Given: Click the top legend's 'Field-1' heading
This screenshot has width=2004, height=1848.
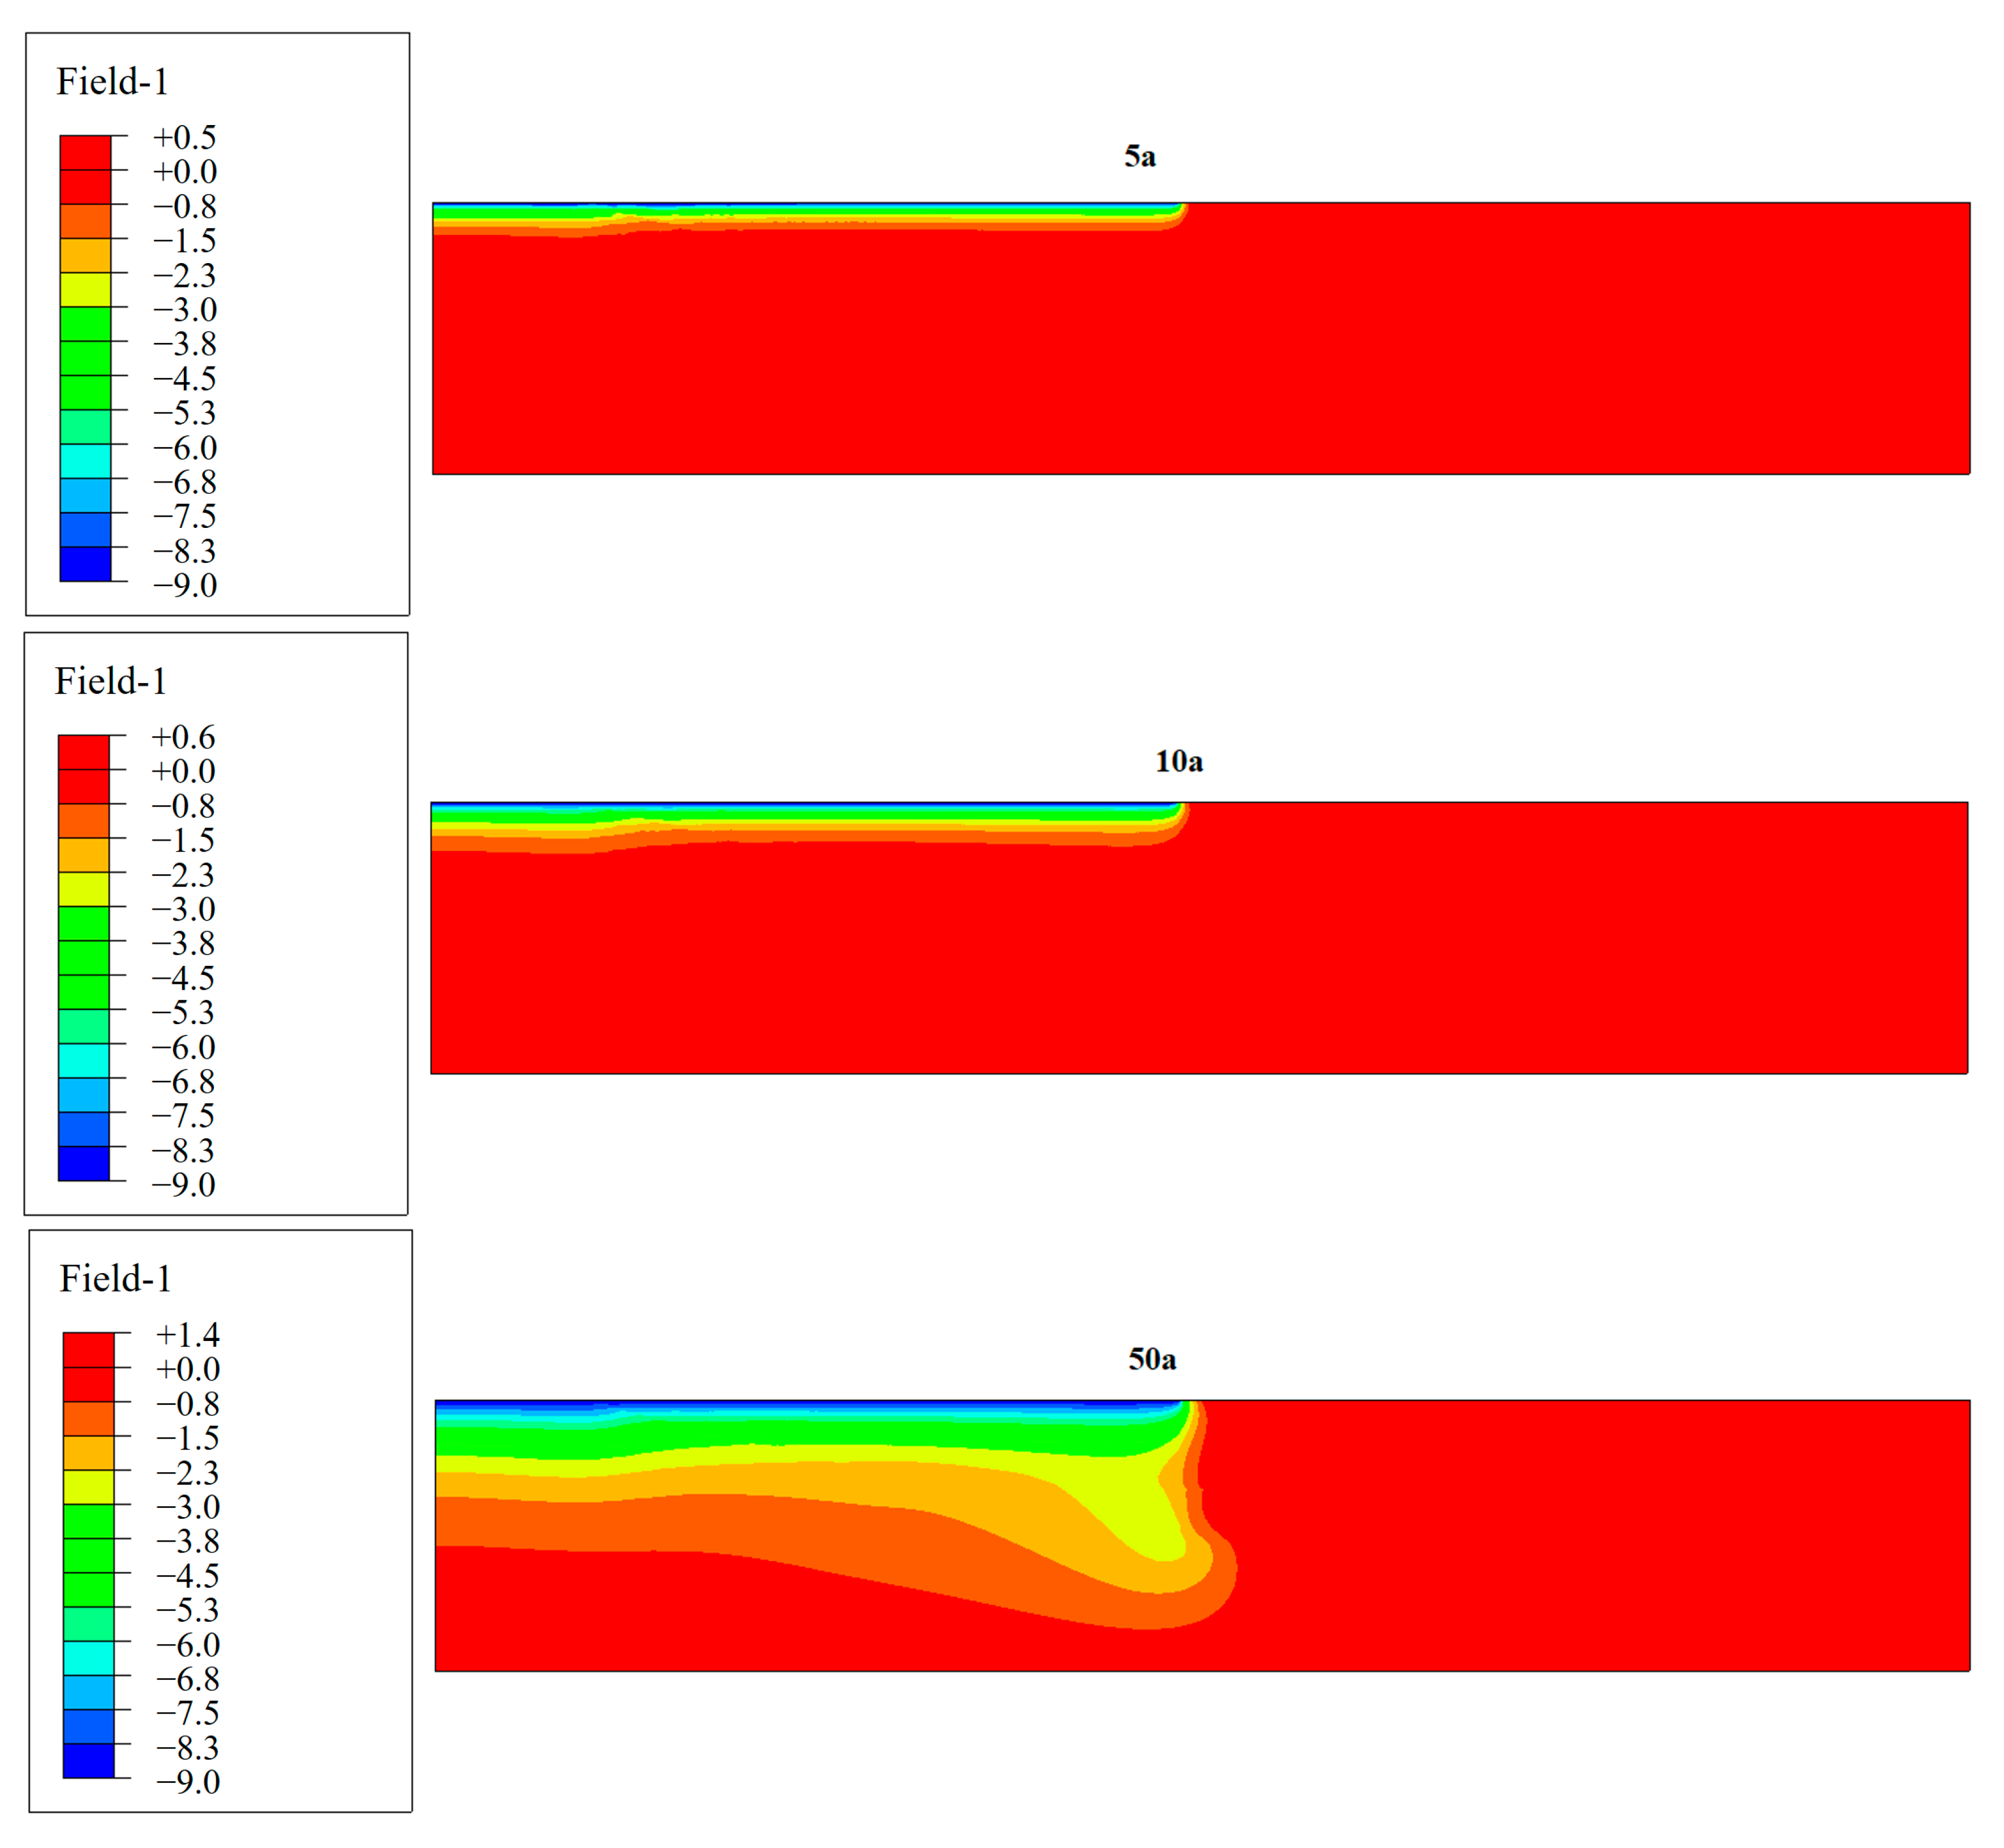Looking at the screenshot, I should 112,82.
